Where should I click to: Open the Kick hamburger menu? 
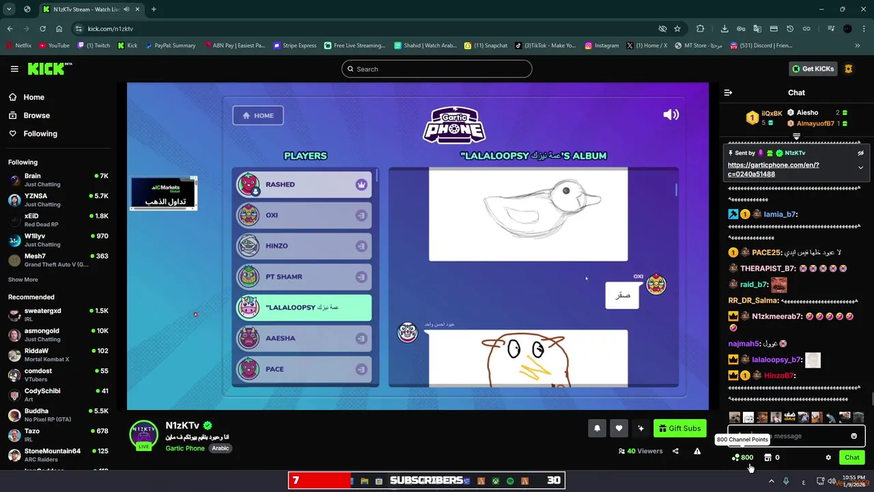pos(14,69)
